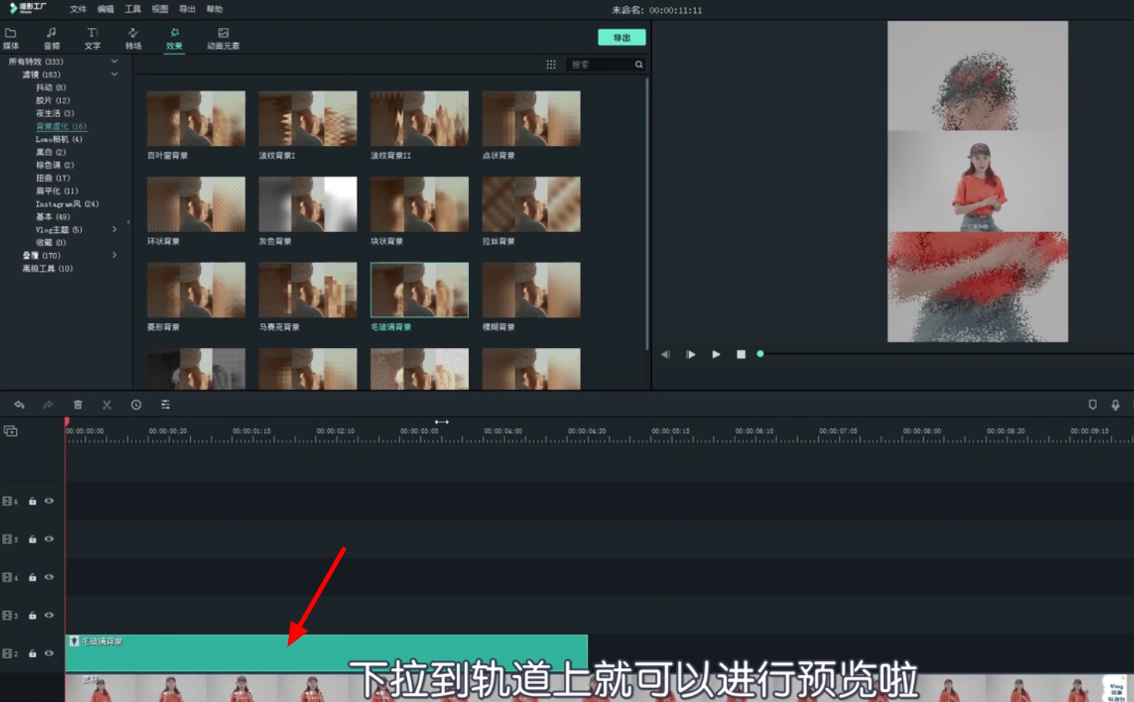Switch to the 动画元素 tab

tap(223, 37)
